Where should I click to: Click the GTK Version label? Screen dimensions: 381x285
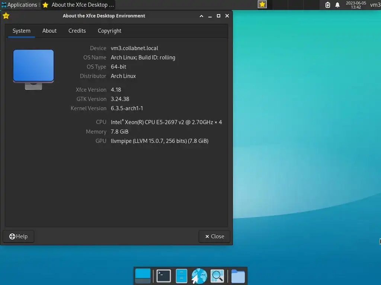coord(92,99)
